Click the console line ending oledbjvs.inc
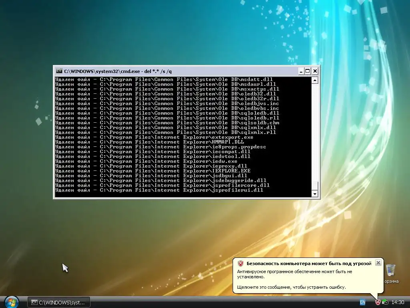 coord(167,103)
